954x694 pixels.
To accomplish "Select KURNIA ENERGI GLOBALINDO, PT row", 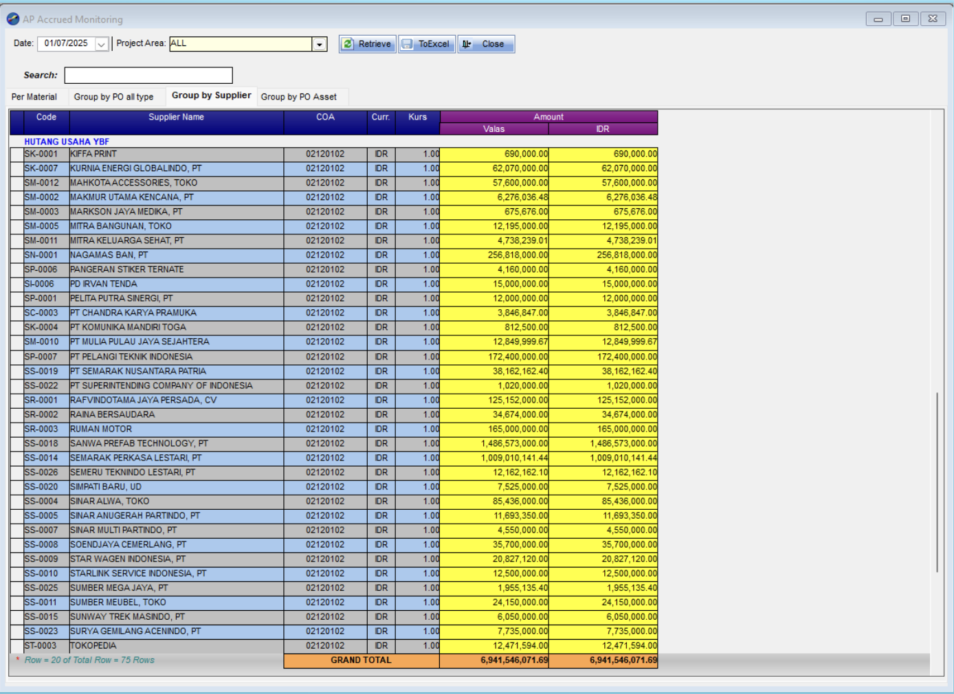I will [x=334, y=168].
